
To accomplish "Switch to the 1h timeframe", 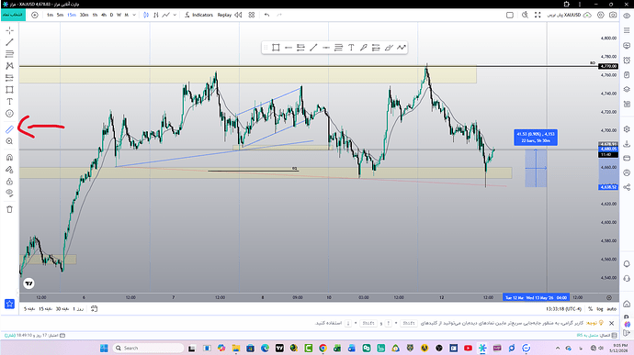I will point(95,15).
